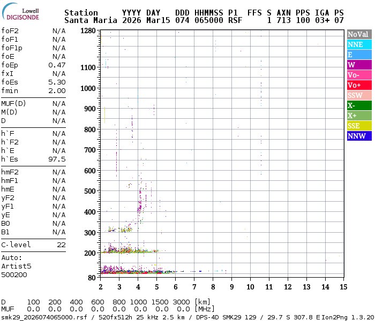Select the X+ light green legend swatch
Viewport: 375px width, 321px height.
(x=359, y=116)
